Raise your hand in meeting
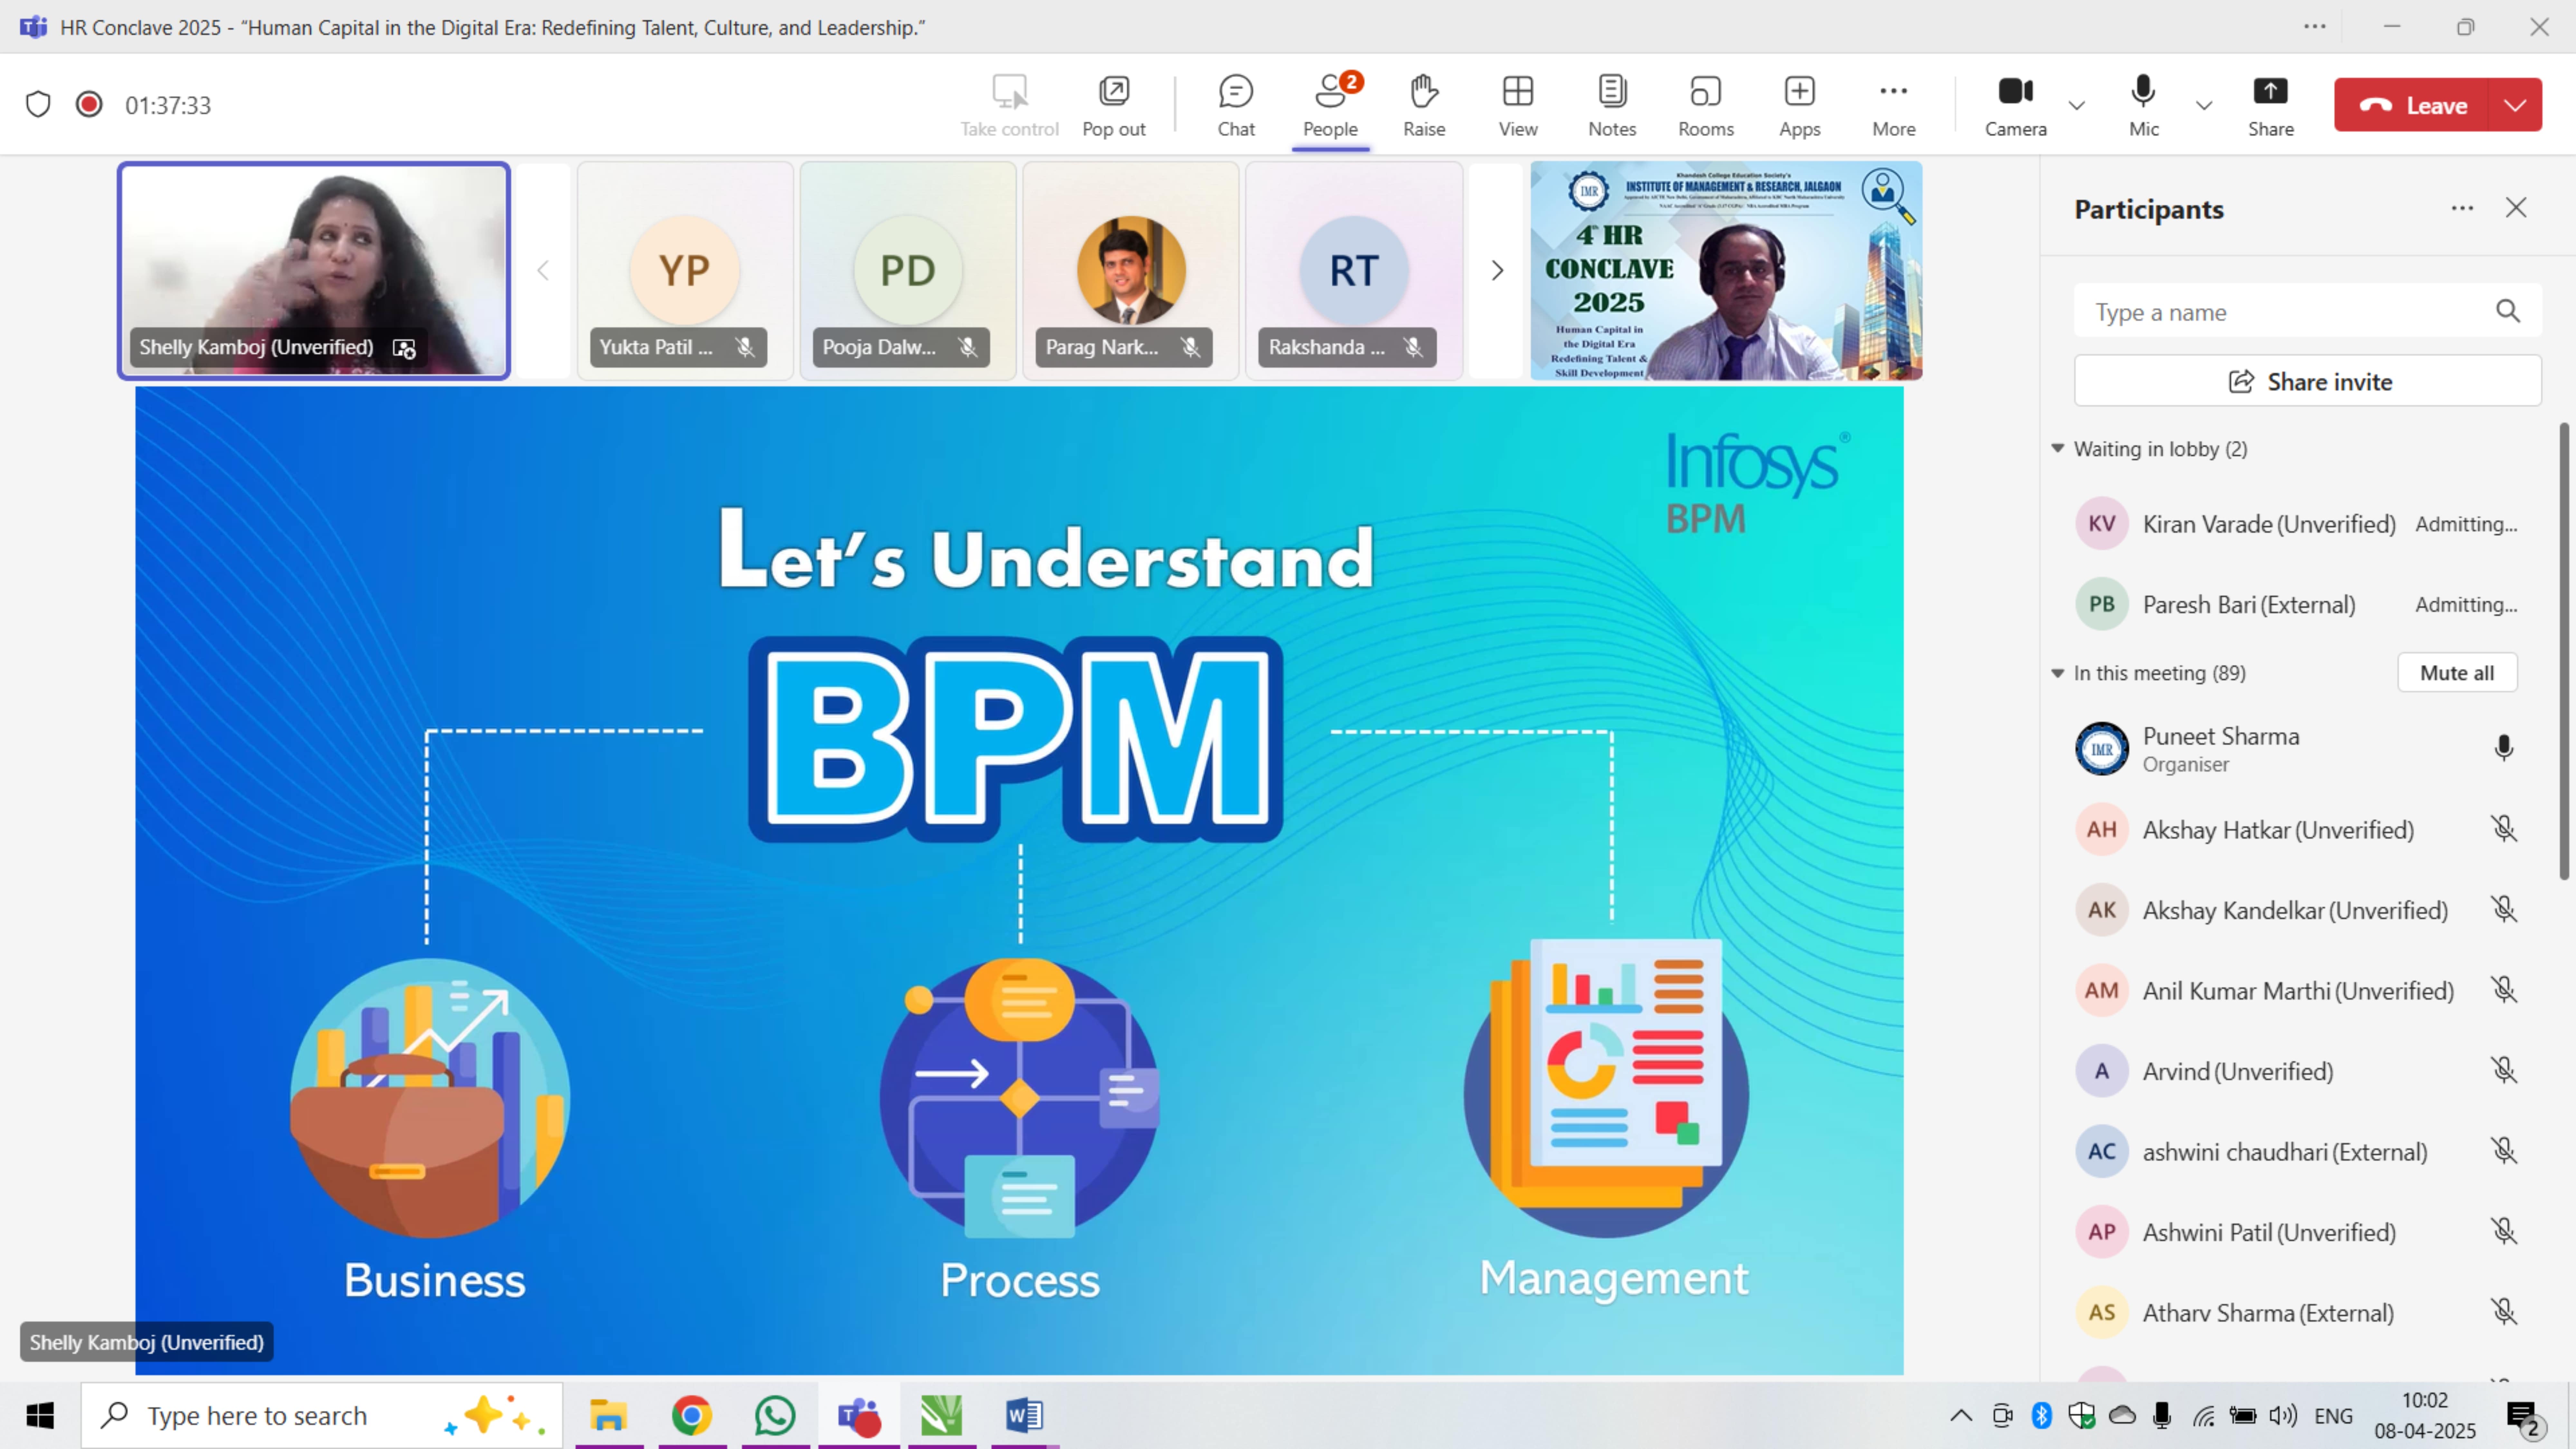Viewport: 2576px width, 1449px height. click(x=1424, y=105)
